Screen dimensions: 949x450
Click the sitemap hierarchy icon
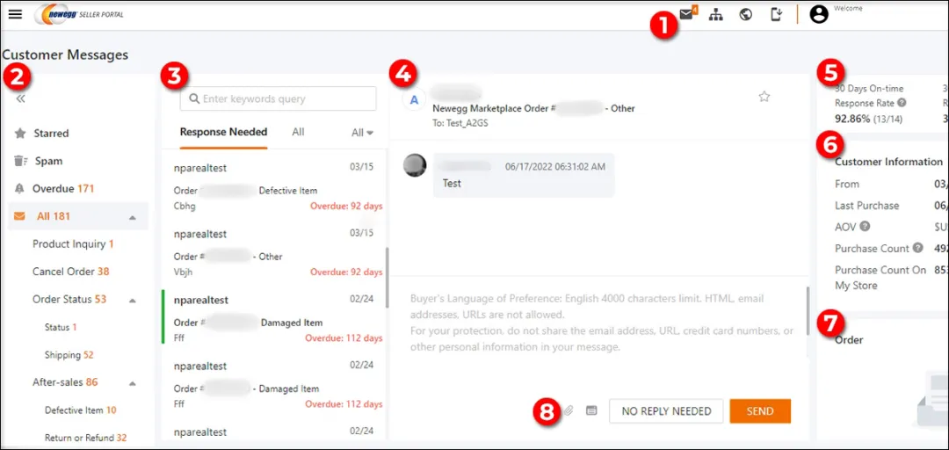click(716, 14)
